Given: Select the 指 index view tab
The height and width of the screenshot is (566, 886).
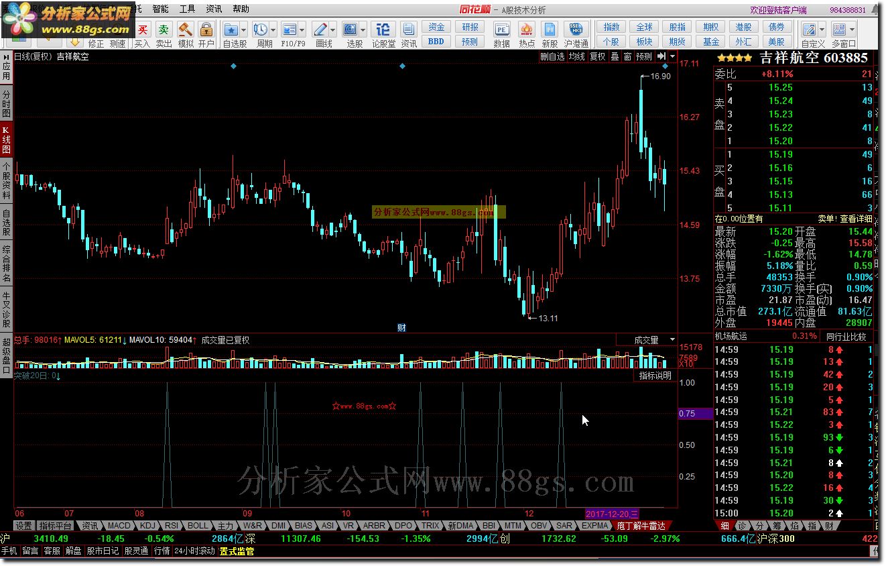Looking at the screenshot, I should [x=812, y=526].
